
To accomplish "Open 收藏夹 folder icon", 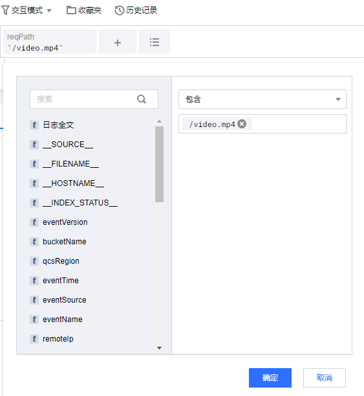I will coord(71,10).
